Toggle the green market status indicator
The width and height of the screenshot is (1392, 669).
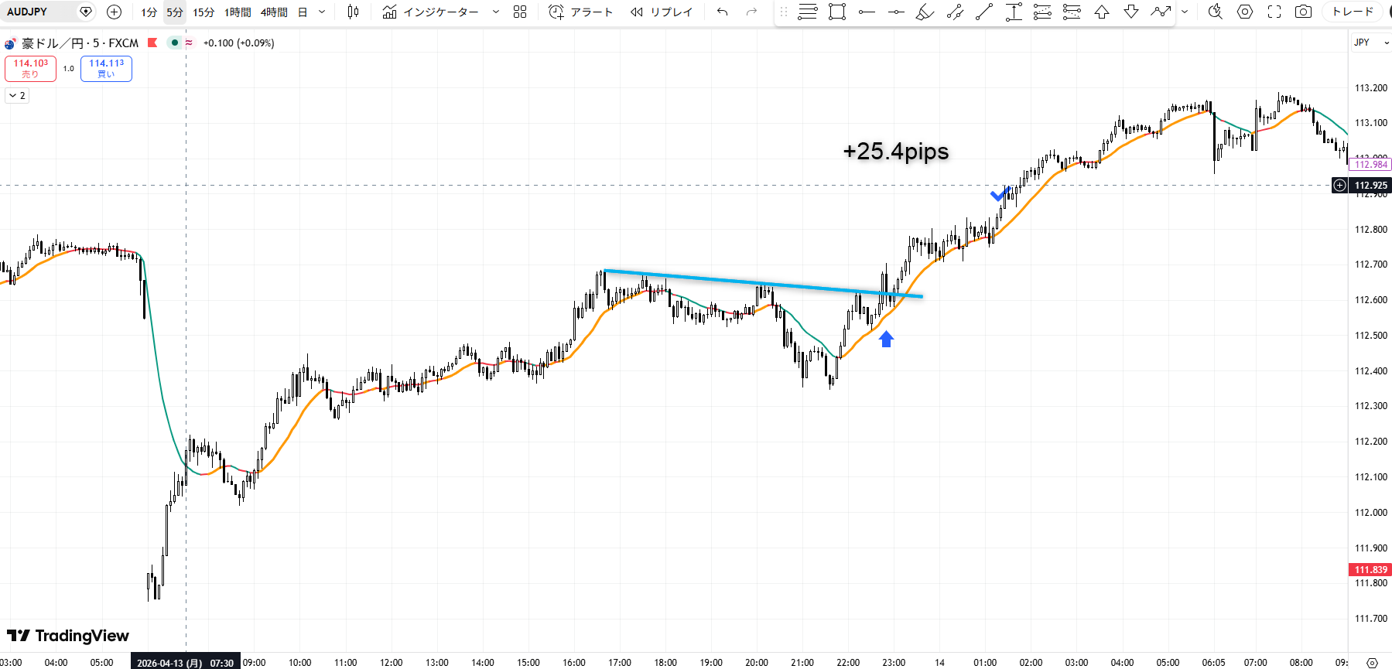coord(175,43)
